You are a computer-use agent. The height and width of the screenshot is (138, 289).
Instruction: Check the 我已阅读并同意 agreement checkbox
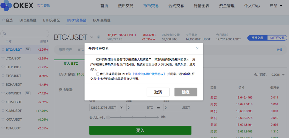[98, 74]
